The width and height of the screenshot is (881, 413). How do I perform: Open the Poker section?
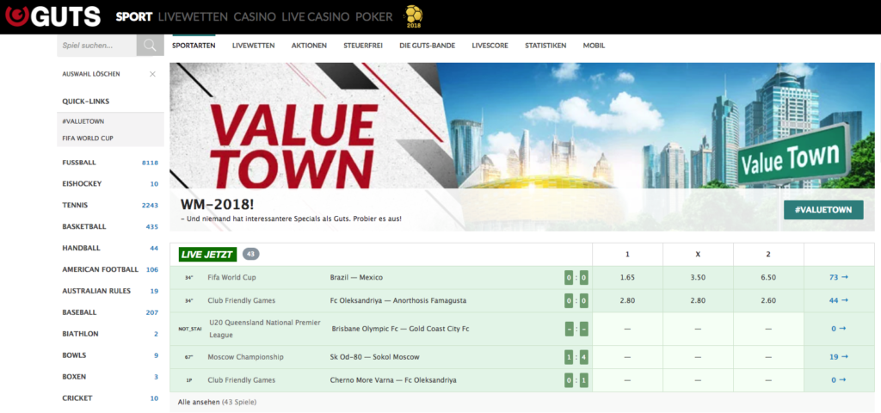pos(373,17)
